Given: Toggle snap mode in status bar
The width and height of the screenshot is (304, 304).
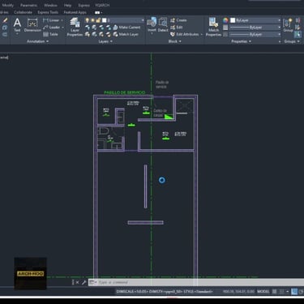Looking at the screenshot, I should click(281, 292).
